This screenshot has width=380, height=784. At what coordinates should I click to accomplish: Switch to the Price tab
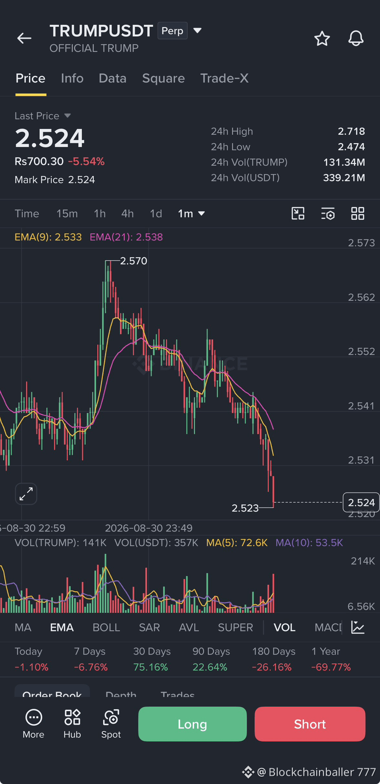click(30, 78)
